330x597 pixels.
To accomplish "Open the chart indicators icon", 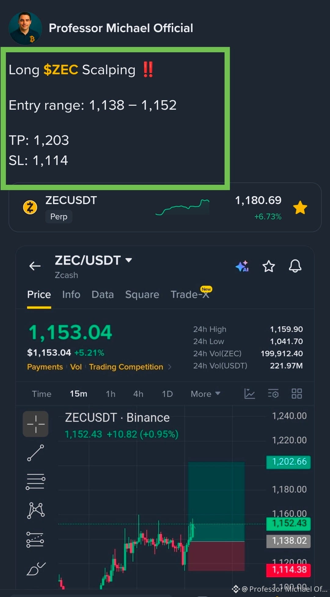I will pyautogui.click(x=250, y=394).
